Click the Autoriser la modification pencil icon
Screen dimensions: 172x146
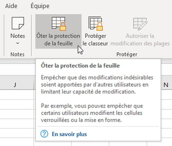[x=140, y=24]
